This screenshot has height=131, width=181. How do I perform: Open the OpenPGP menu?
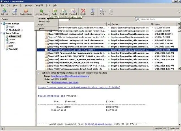tap(39, 5)
